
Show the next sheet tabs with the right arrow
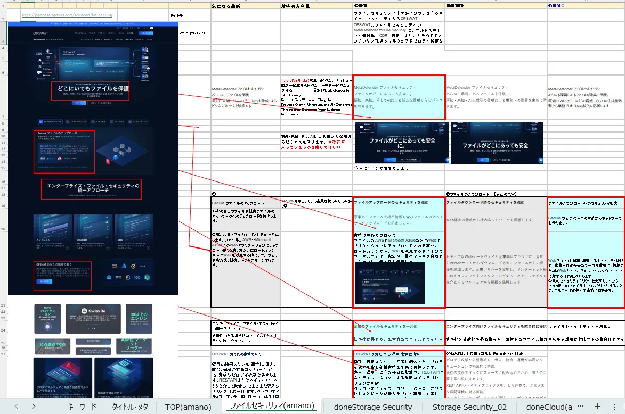pos(34,407)
